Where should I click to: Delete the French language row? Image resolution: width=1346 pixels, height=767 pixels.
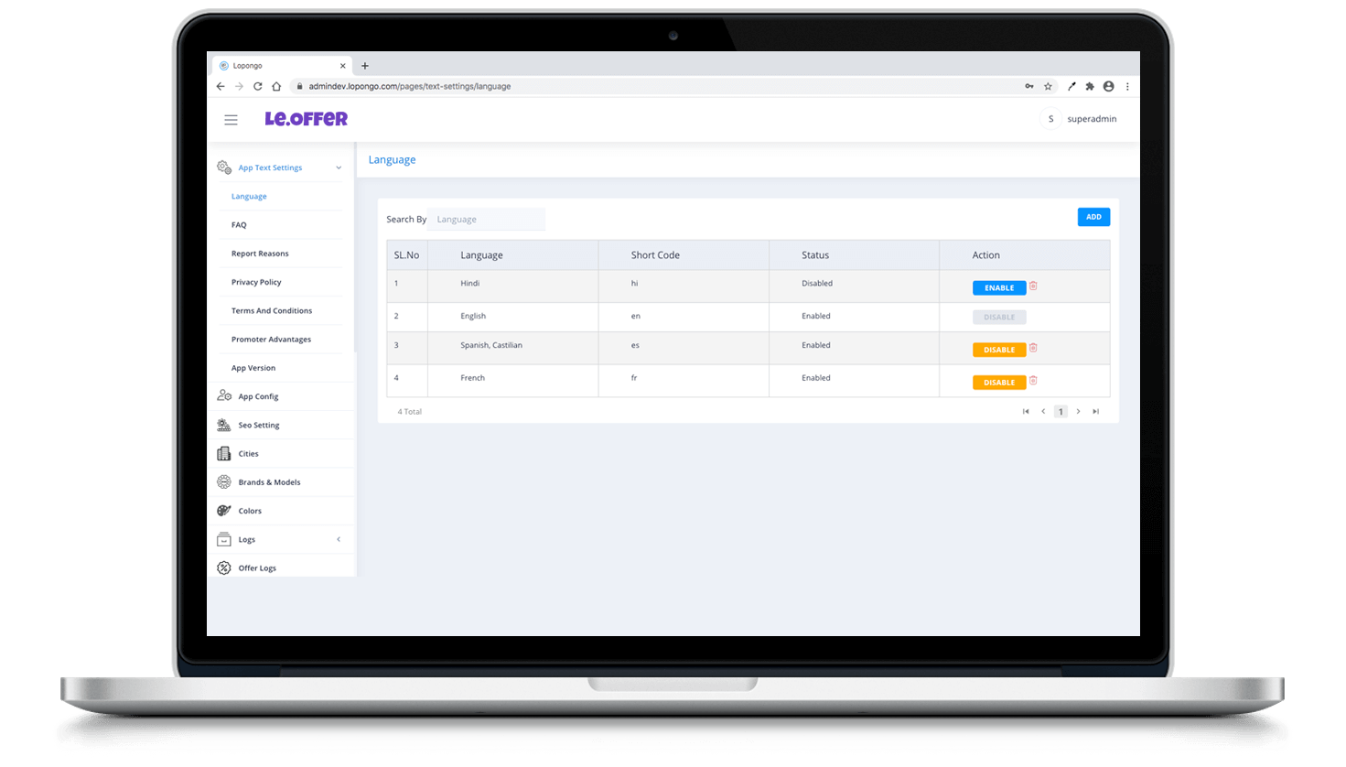tap(1033, 381)
